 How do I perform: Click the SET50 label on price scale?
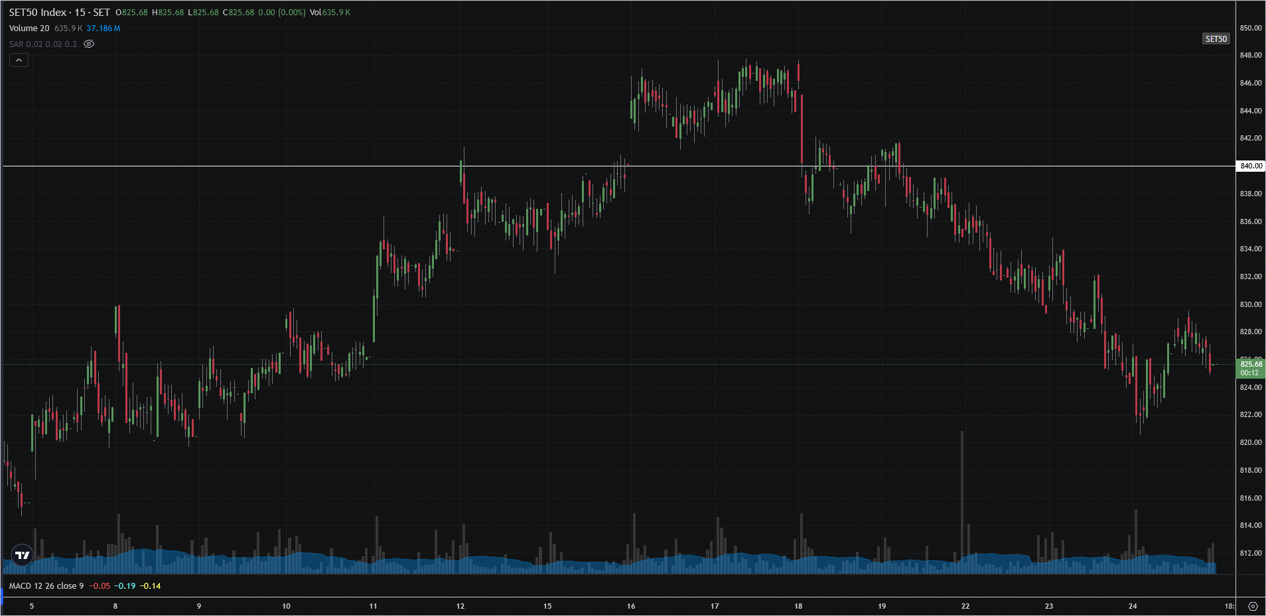click(x=1216, y=39)
